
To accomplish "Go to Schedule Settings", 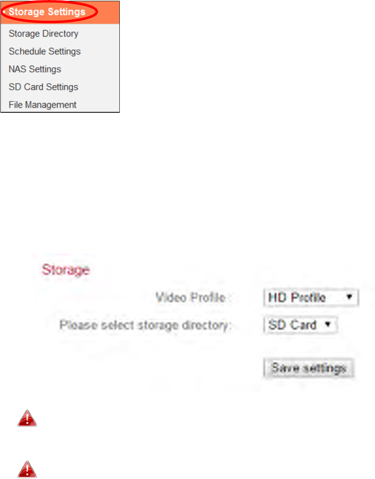I will tap(45, 52).
